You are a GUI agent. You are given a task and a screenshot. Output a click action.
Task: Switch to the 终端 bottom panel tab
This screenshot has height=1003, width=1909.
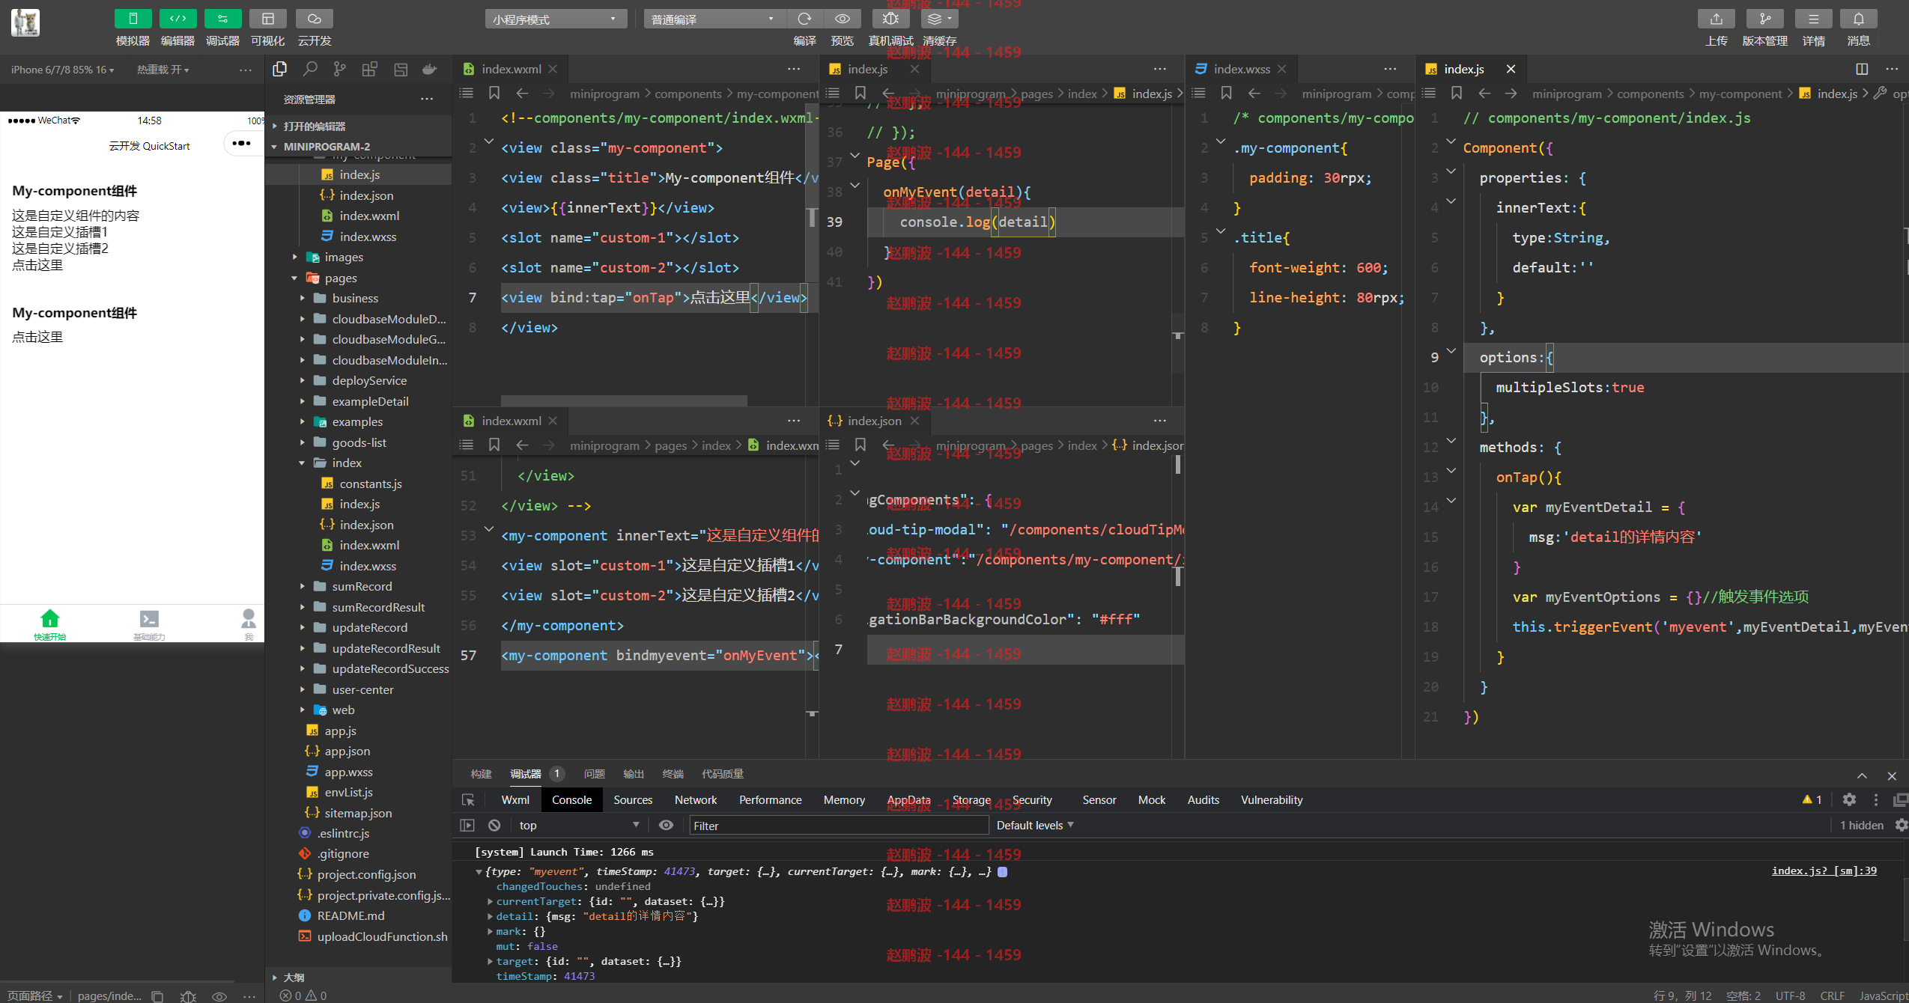(x=673, y=774)
